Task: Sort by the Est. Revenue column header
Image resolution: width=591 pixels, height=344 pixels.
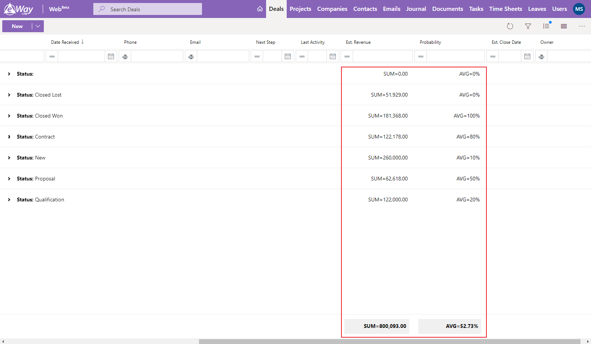Action: click(x=358, y=42)
